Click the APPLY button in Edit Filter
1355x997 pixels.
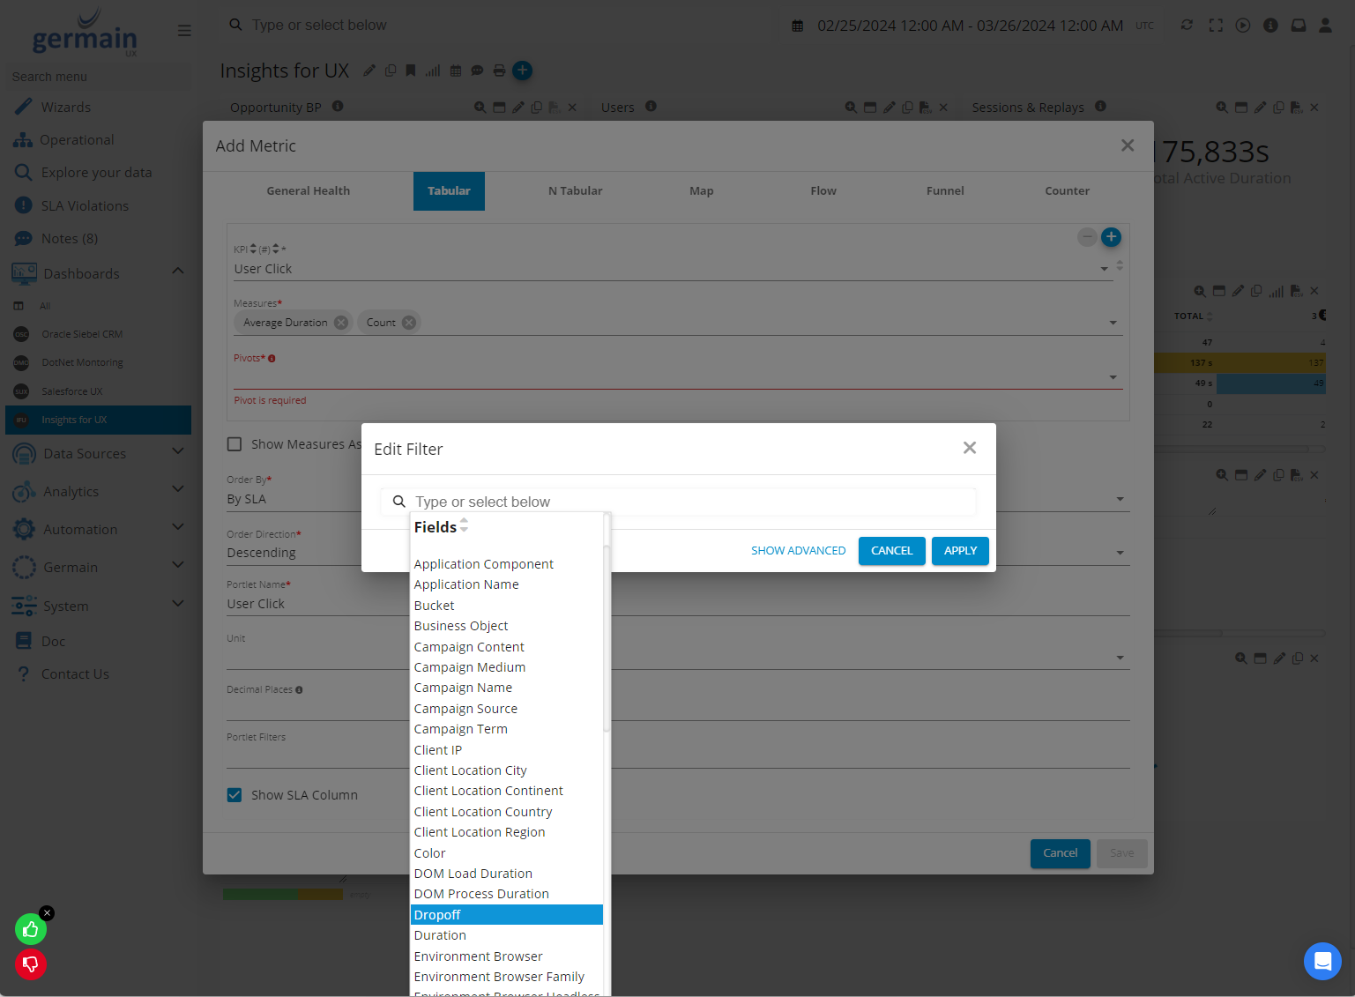pyautogui.click(x=960, y=551)
